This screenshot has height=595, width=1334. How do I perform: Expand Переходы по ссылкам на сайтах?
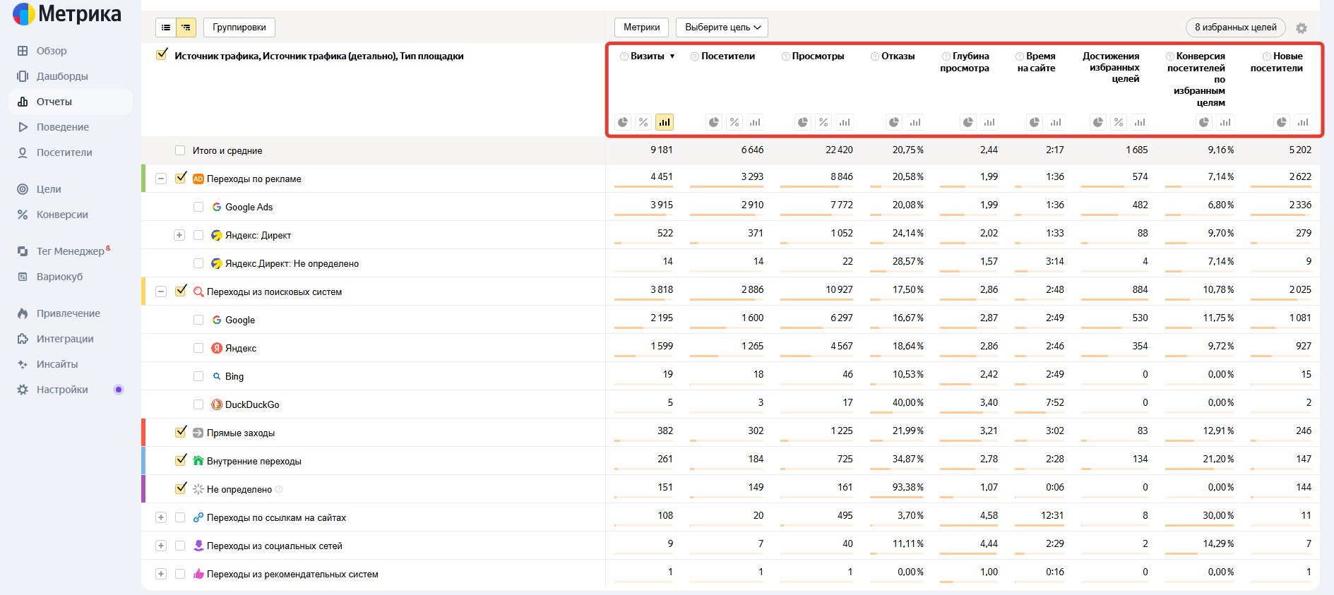click(161, 517)
